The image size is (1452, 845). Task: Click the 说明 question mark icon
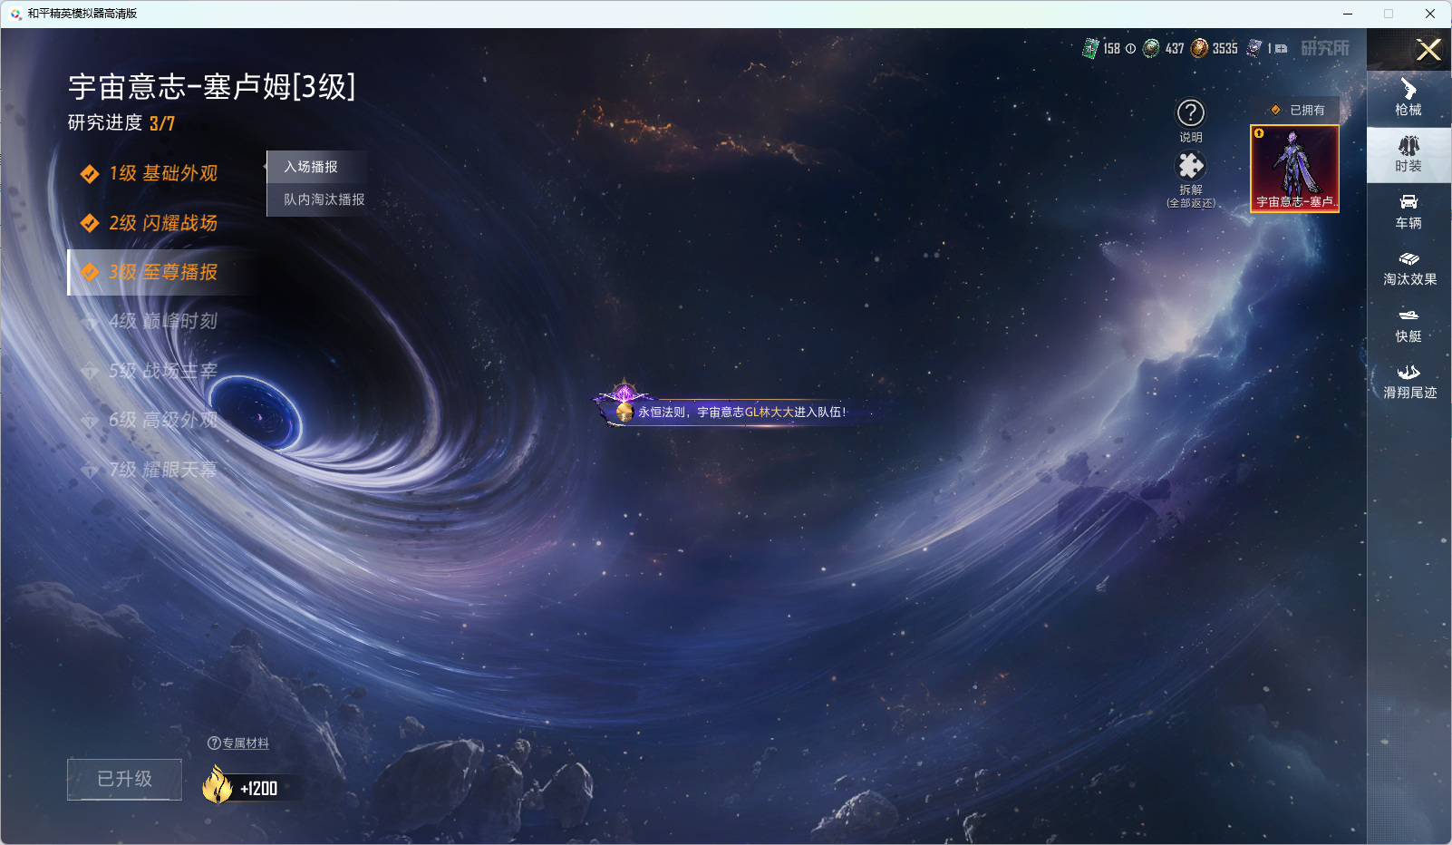click(1190, 114)
